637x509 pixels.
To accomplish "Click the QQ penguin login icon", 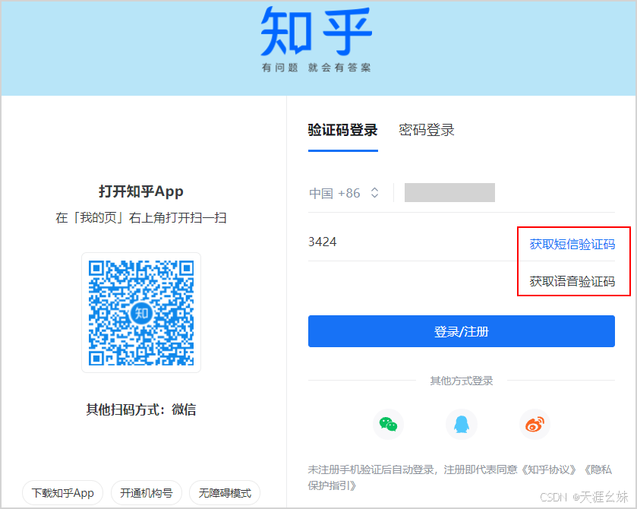I will [x=462, y=425].
